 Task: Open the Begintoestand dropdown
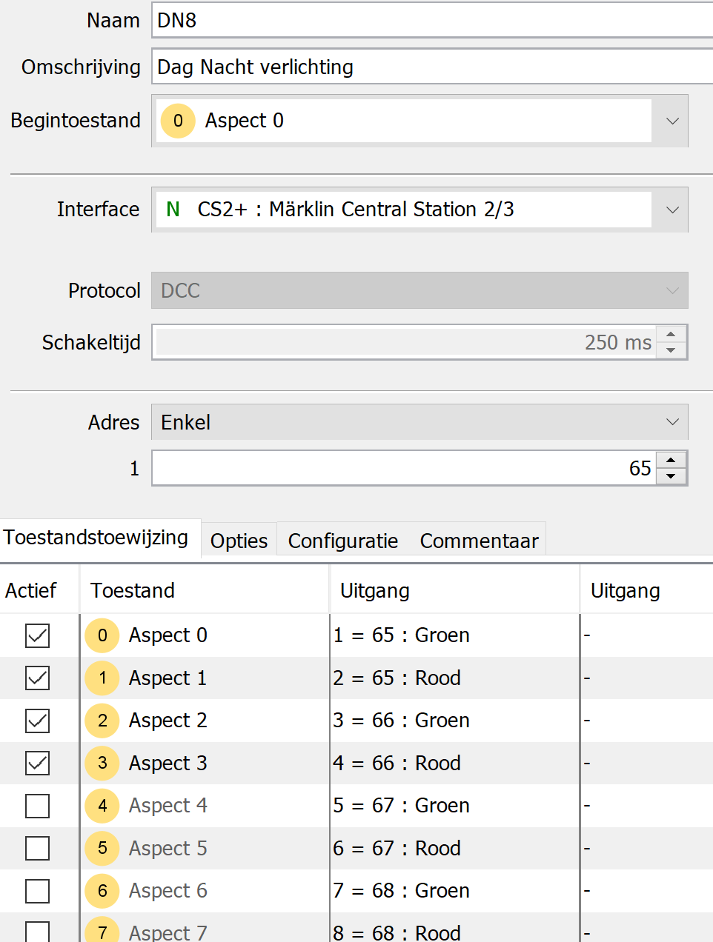[671, 121]
